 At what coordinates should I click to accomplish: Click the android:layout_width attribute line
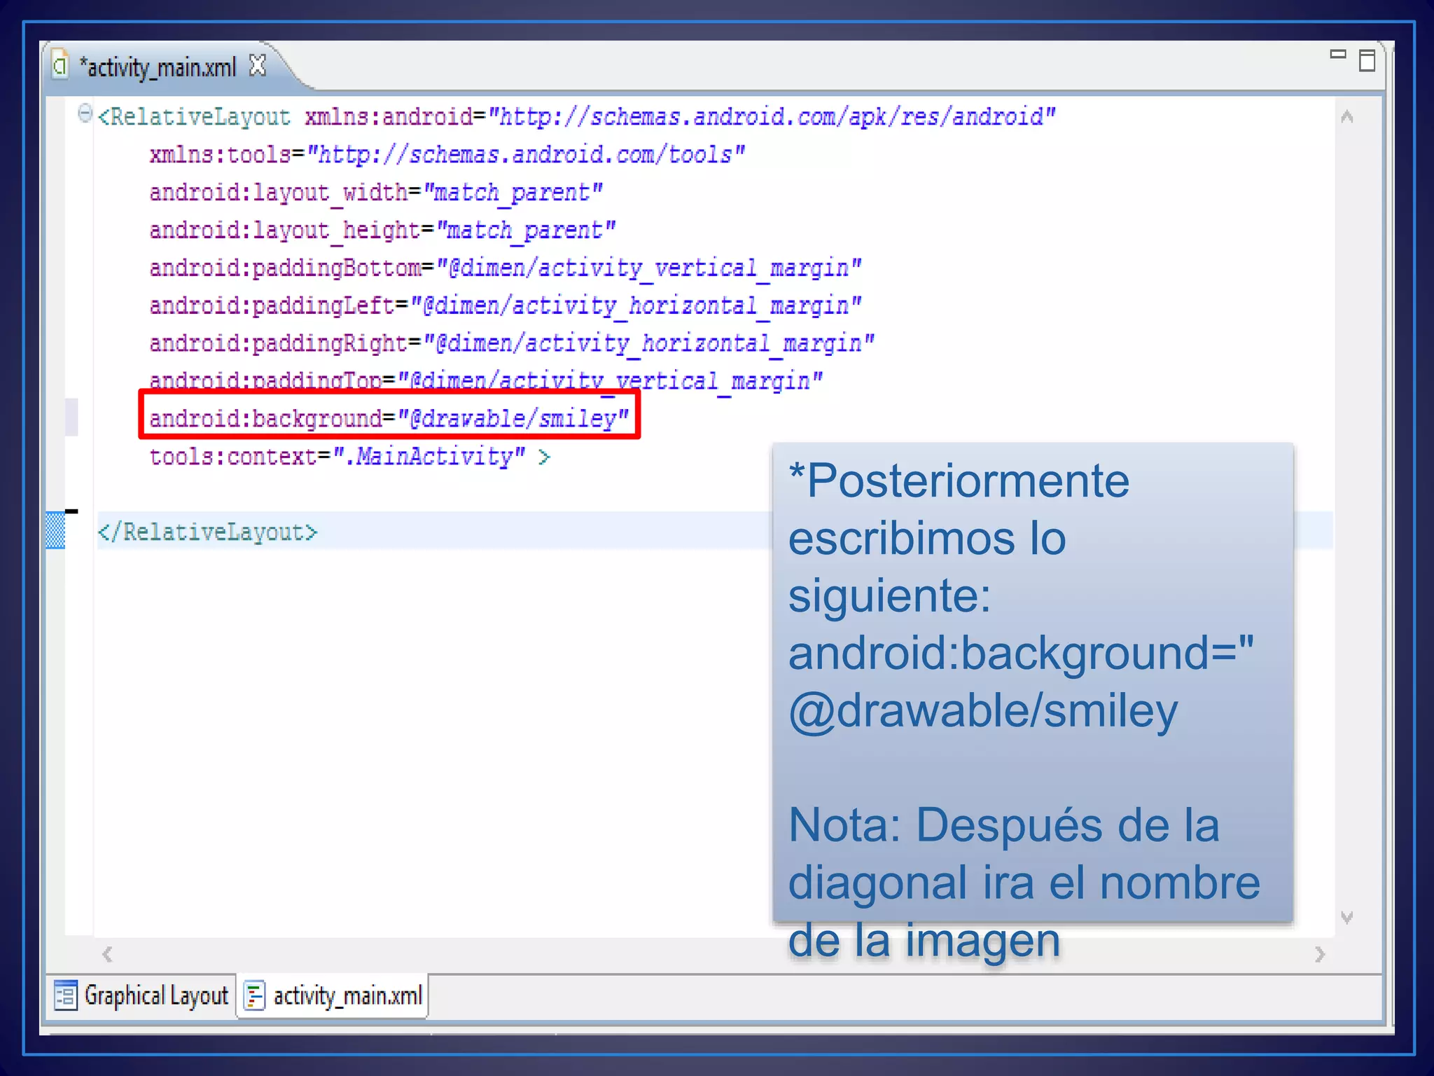tap(375, 193)
